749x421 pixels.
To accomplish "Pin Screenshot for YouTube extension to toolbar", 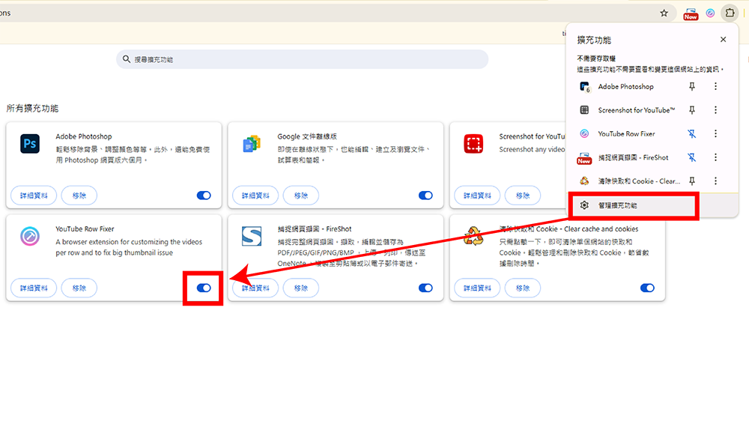I will point(692,110).
